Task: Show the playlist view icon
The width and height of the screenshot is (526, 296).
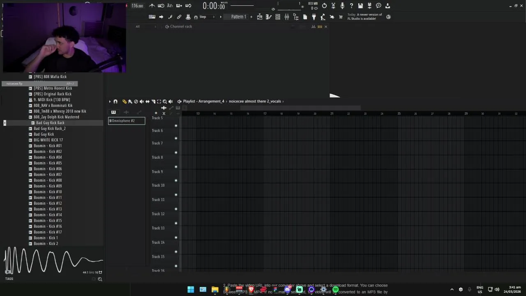Action: tap(260, 17)
